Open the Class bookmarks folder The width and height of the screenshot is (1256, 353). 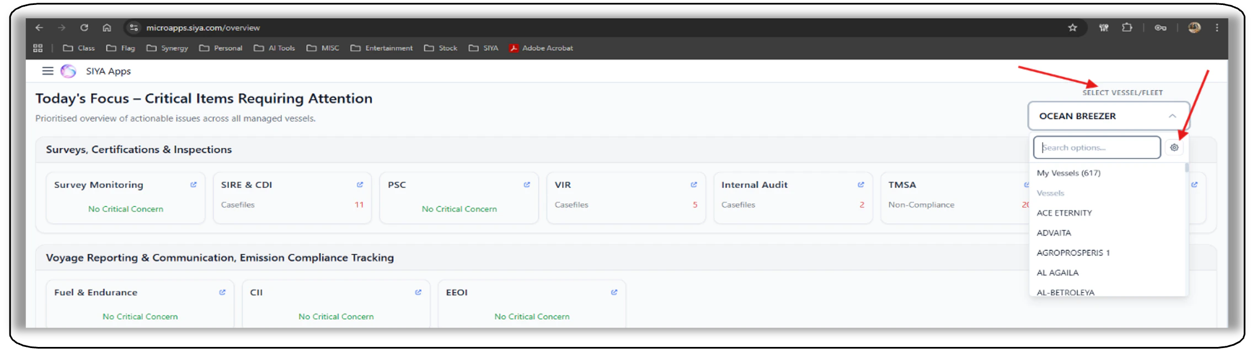79,48
